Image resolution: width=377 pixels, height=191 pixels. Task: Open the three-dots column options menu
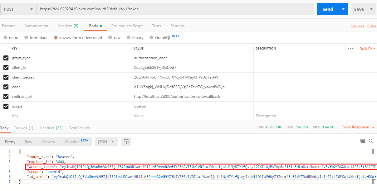[350, 49]
